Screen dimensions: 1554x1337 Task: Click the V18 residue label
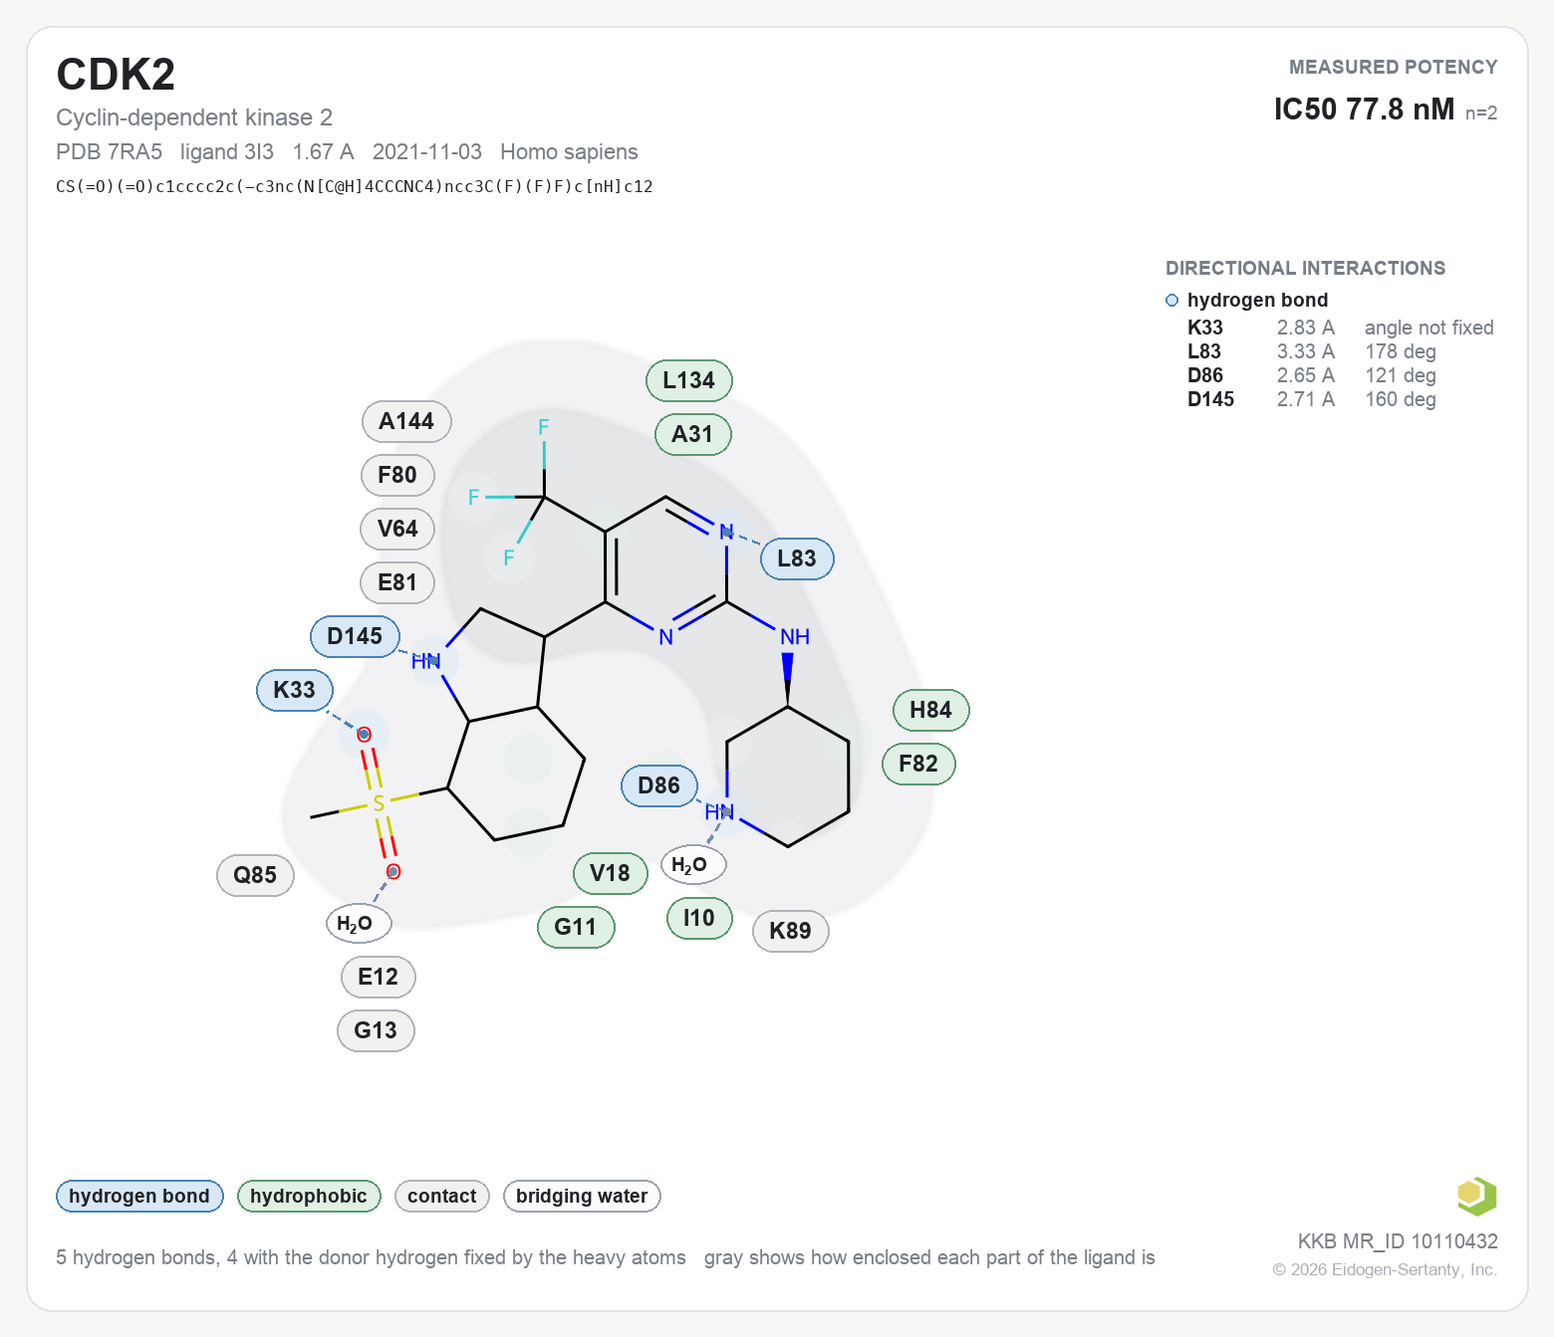point(611,873)
